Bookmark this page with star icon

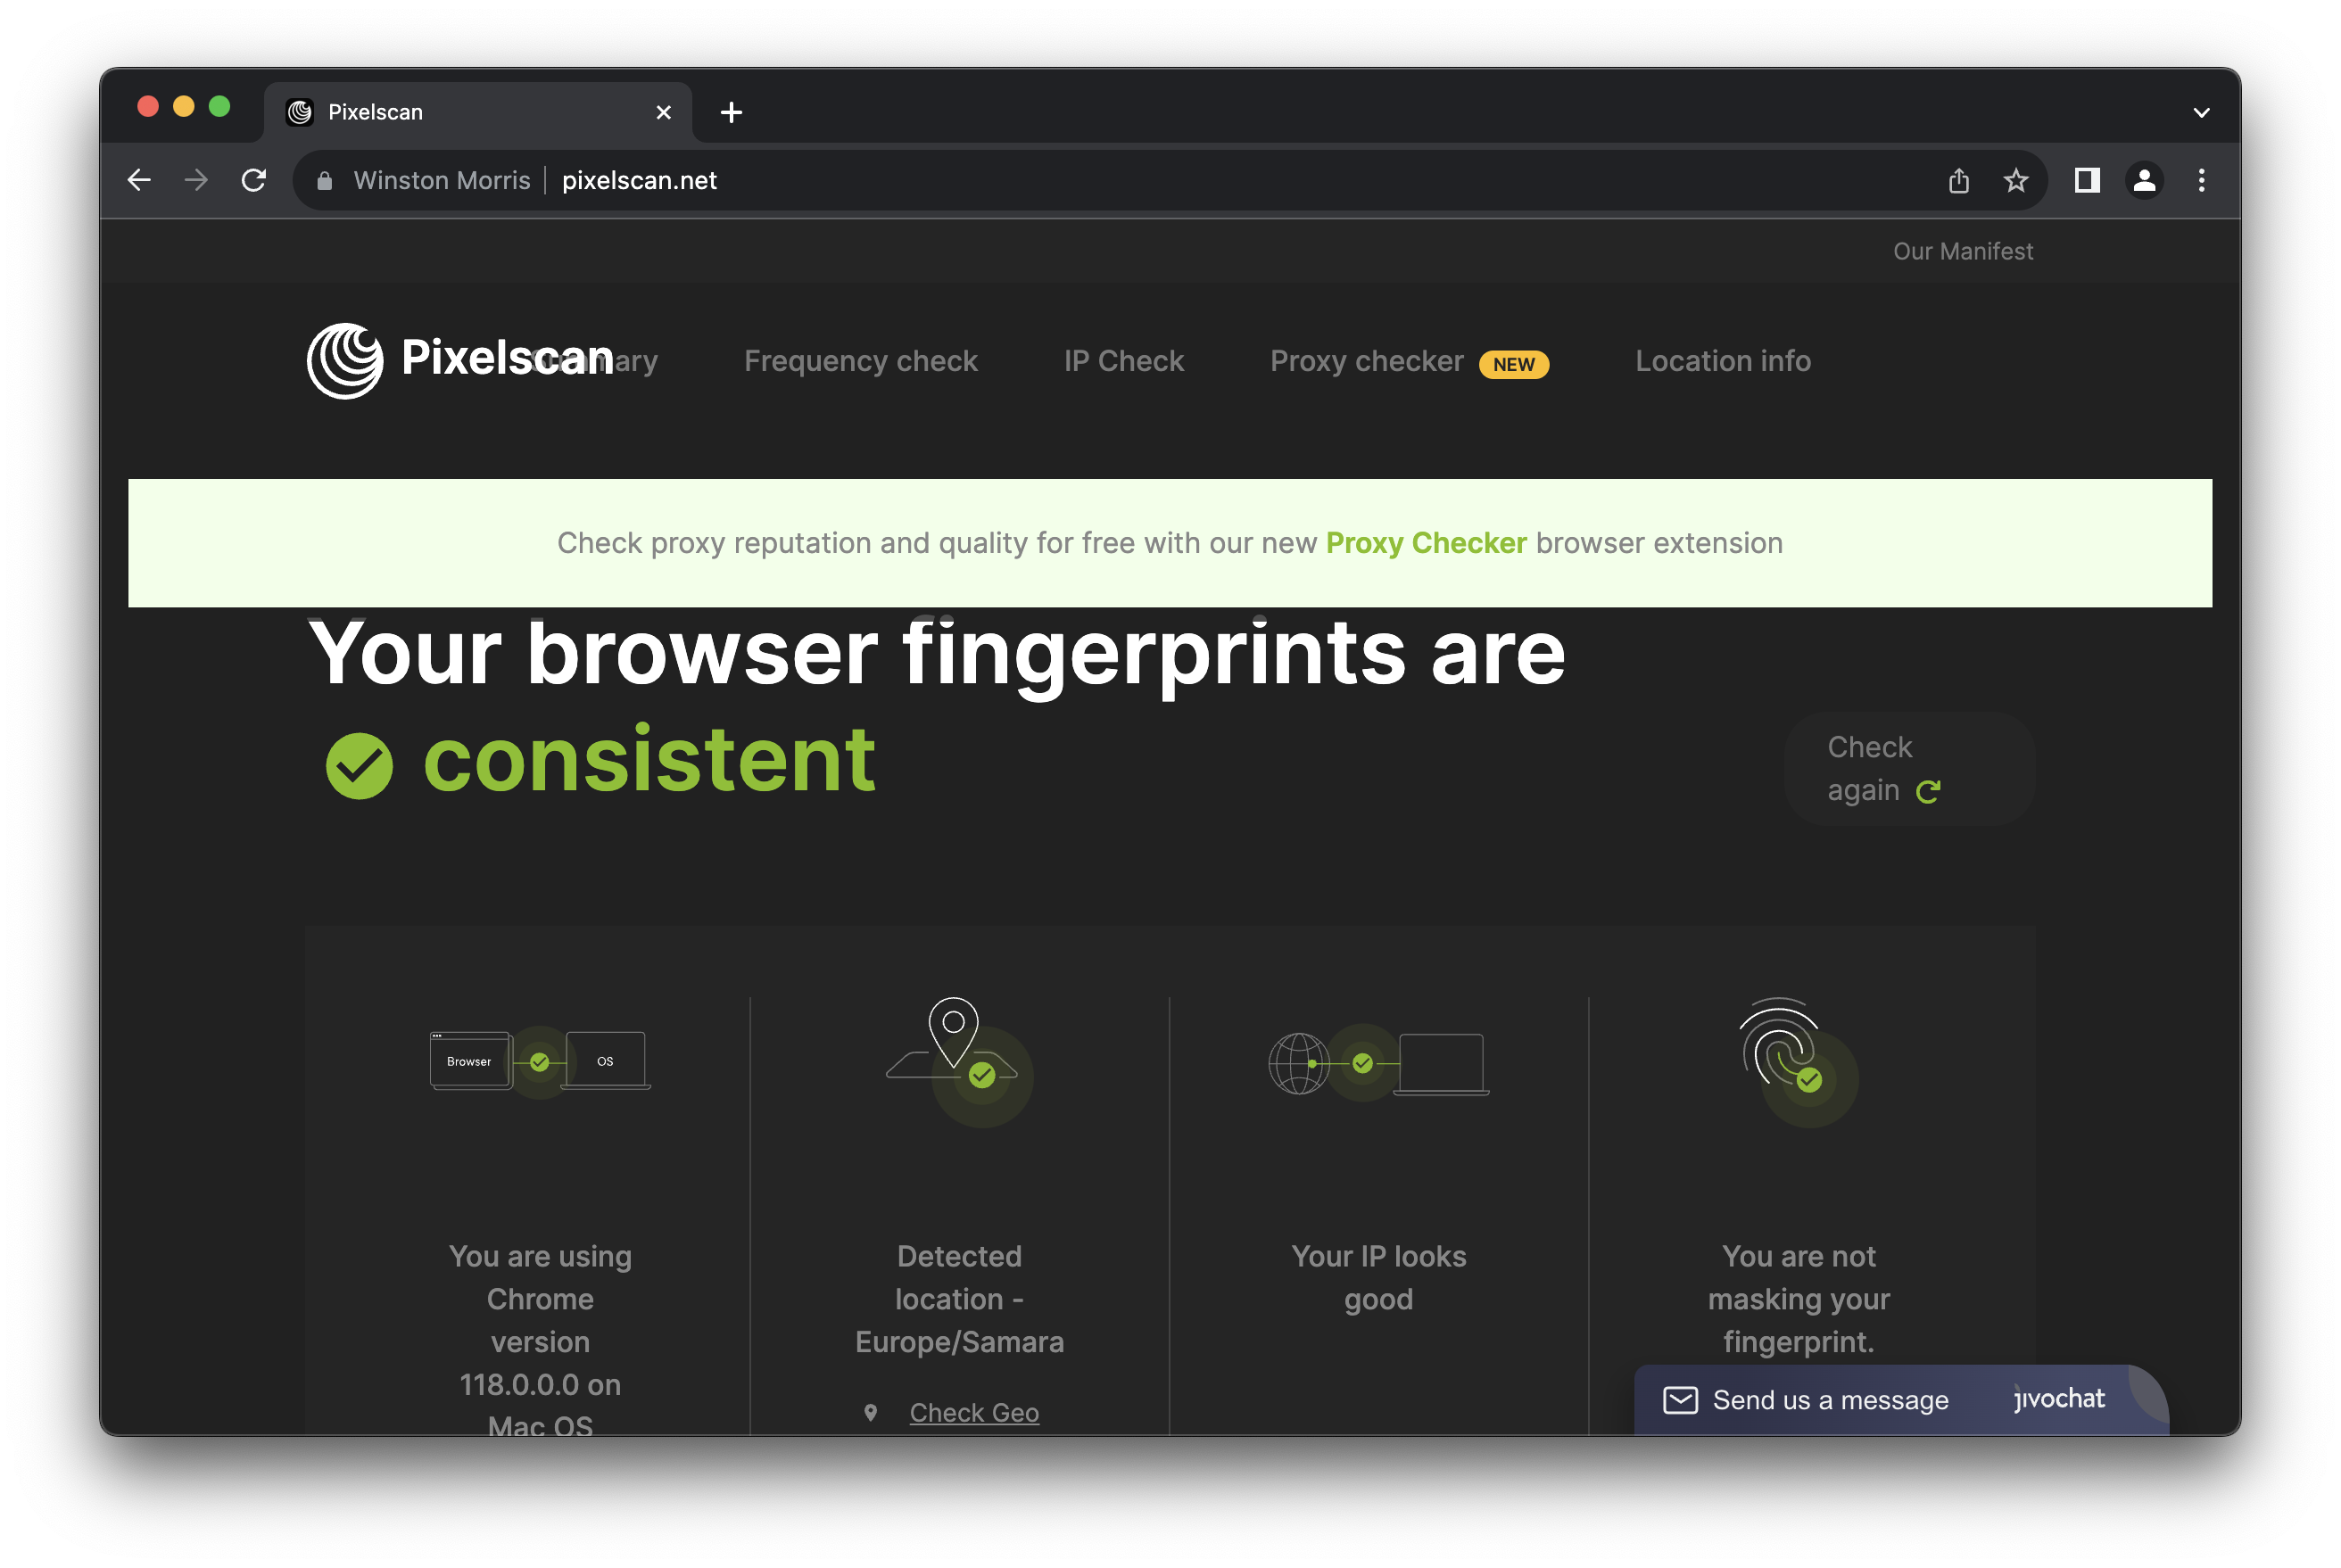point(2015,180)
